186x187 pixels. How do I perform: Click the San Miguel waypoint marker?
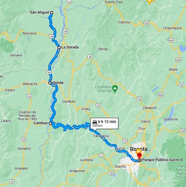pos(52,13)
